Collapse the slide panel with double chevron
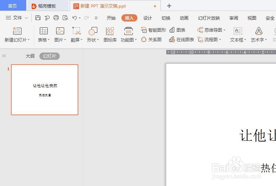 [4, 56]
